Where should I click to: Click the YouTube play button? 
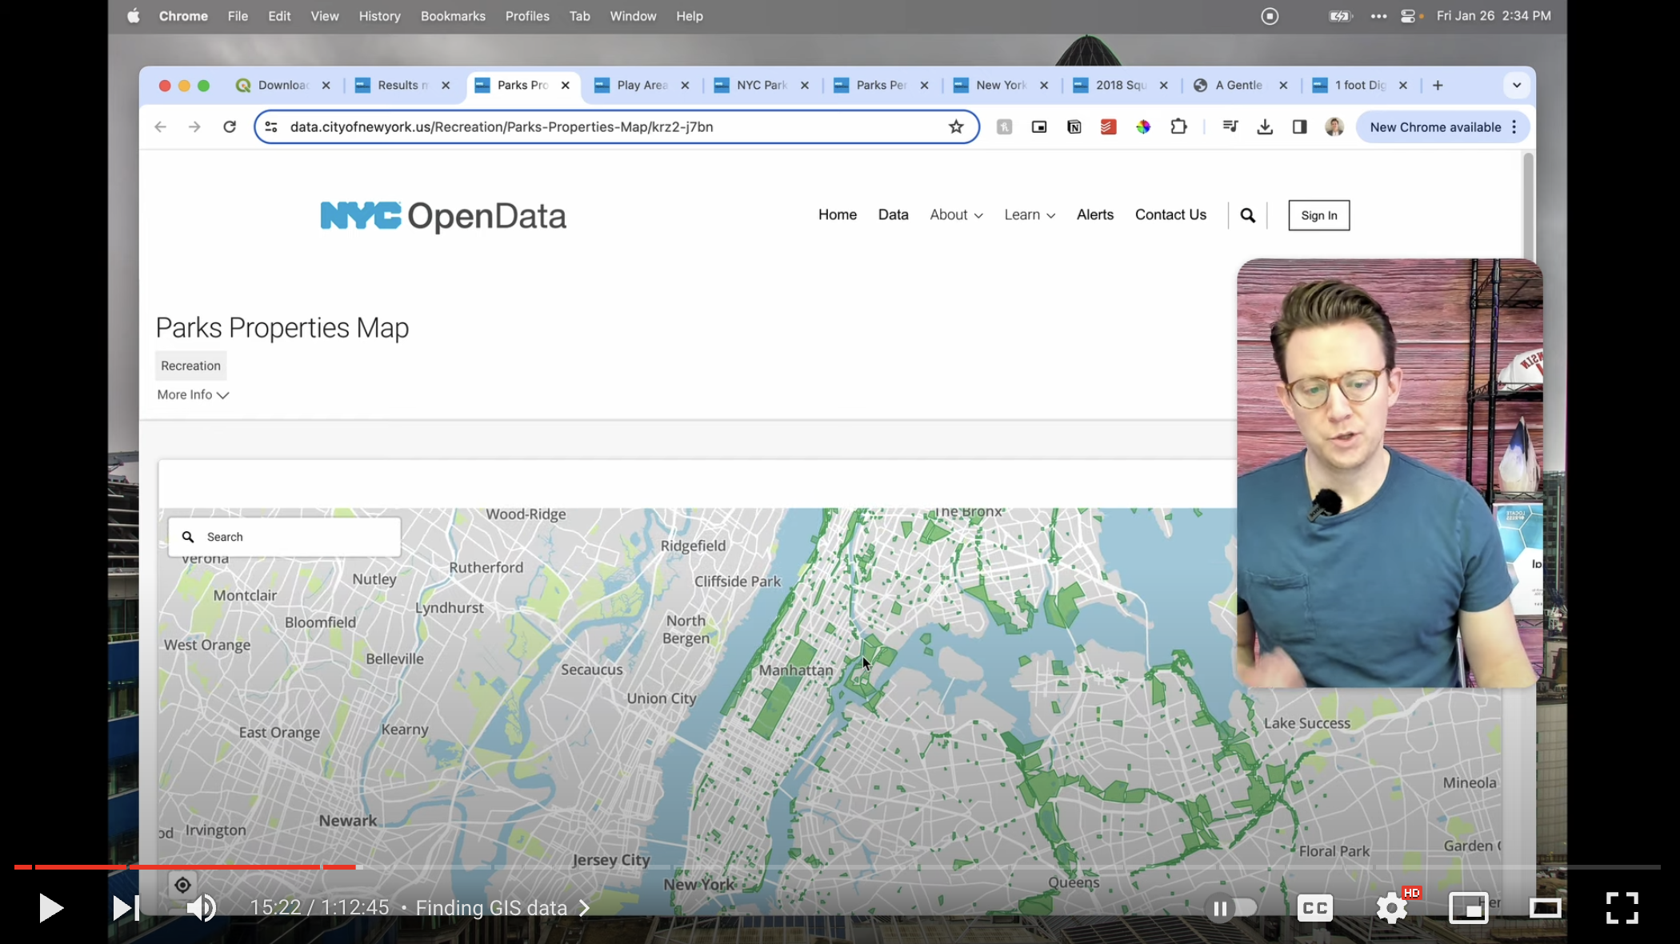coord(50,908)
